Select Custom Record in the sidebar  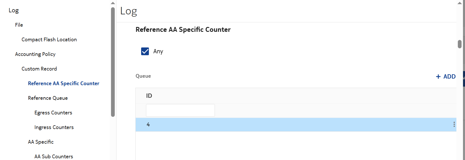39,69
